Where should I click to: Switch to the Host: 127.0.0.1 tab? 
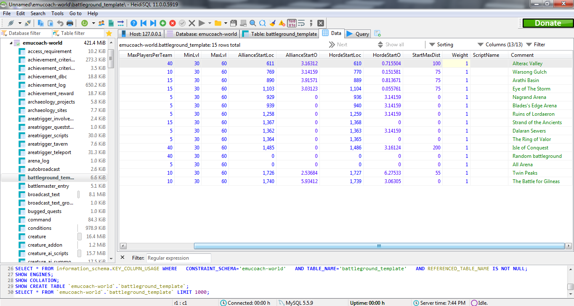click(x=141, y=34)
